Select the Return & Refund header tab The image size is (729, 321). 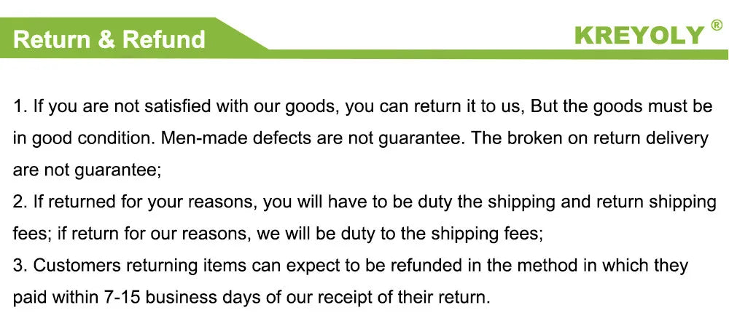(109, 39)
